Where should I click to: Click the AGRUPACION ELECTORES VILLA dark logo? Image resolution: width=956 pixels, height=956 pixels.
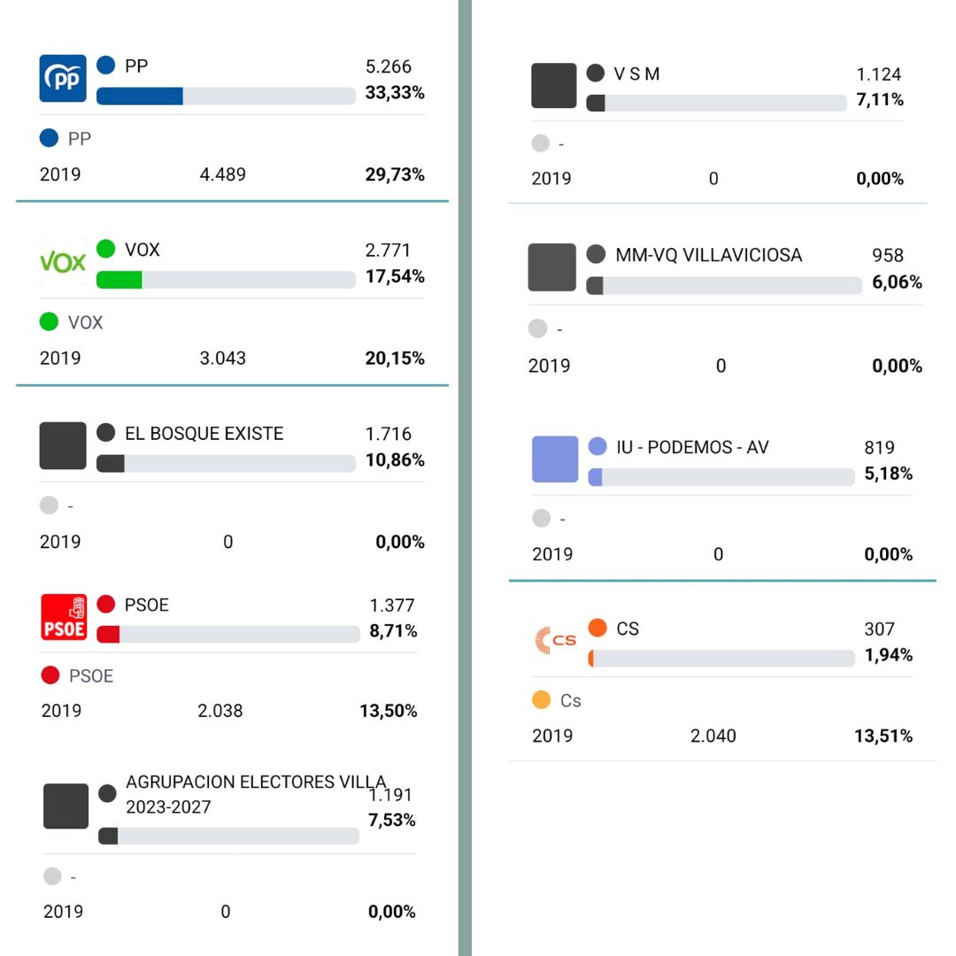point(66,806)
